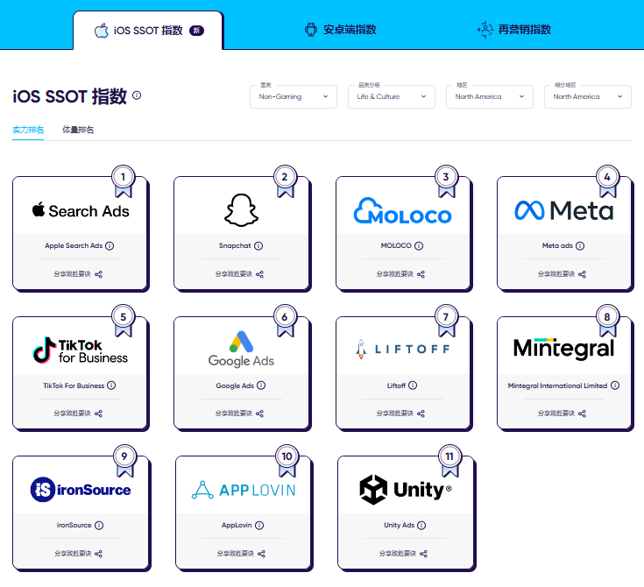Click info icon beside MOLOCO name
The height and width of the screenshot is (587, 644).
[419, 245]
